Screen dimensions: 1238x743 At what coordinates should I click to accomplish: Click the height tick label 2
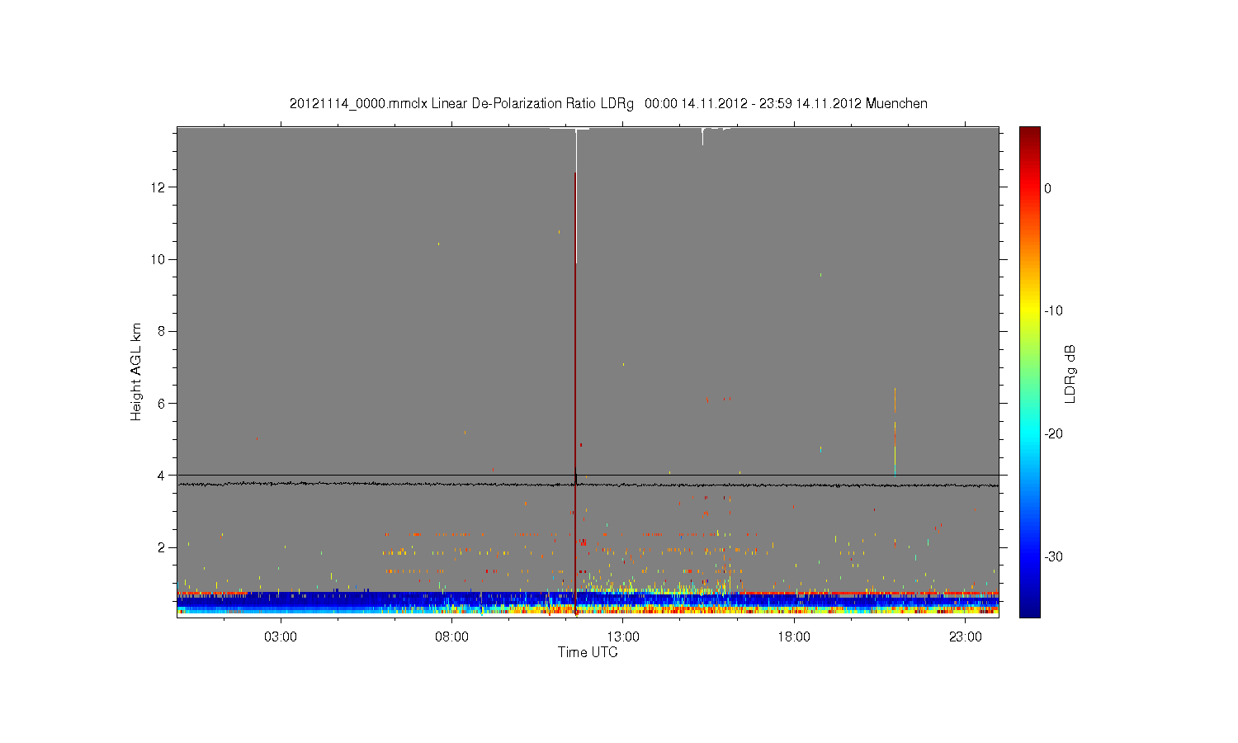tap(163, 547)
